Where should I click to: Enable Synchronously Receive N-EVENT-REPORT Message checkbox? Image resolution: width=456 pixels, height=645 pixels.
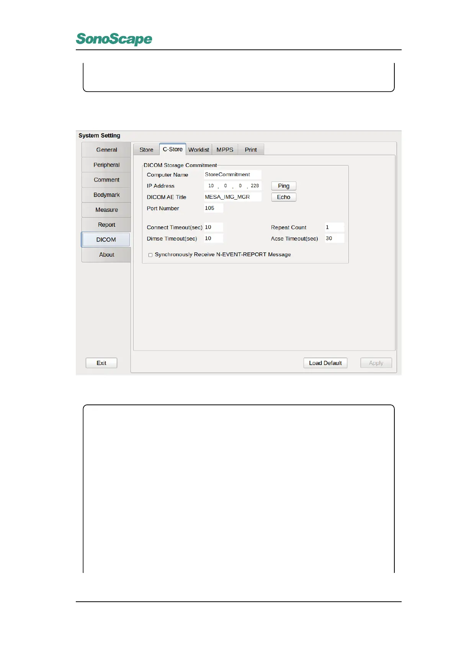(x=150, y=255)
